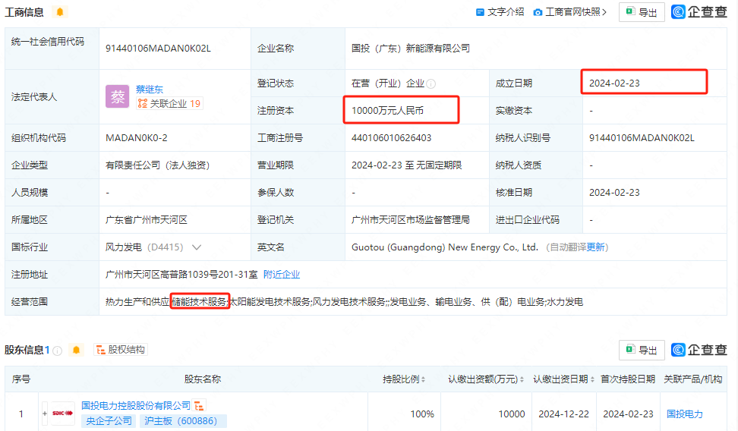Select credit code 91440106MADAN0K02L text
Viewport: 738px width, 431px height.
[x=158, y=49]
